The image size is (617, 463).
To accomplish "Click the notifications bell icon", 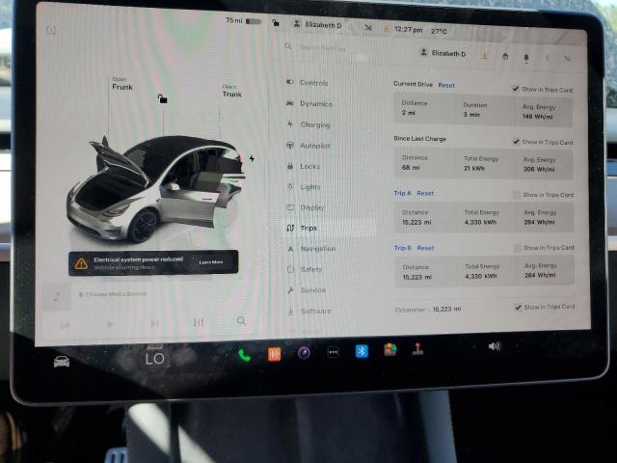I will tap(526, 58).
